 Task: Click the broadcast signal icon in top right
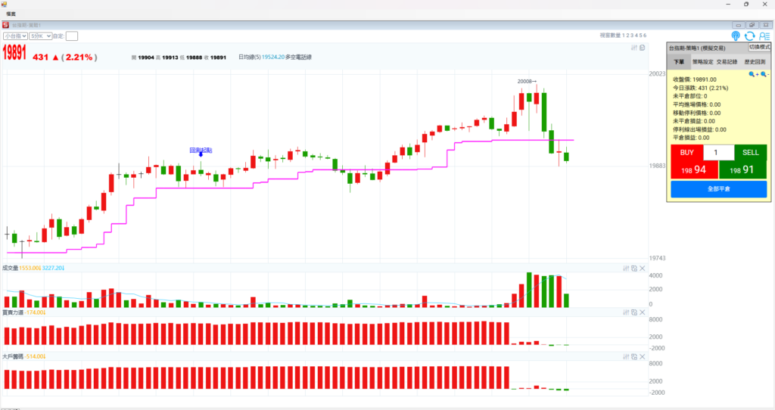tap(736, 36)
